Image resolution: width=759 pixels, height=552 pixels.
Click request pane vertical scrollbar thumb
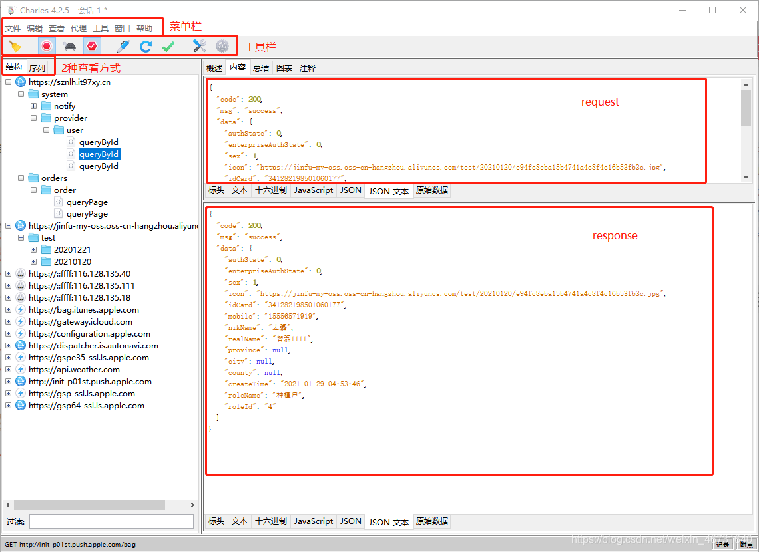point(746,108)
